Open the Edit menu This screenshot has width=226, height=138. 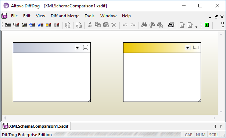click(x=27, y=16)
